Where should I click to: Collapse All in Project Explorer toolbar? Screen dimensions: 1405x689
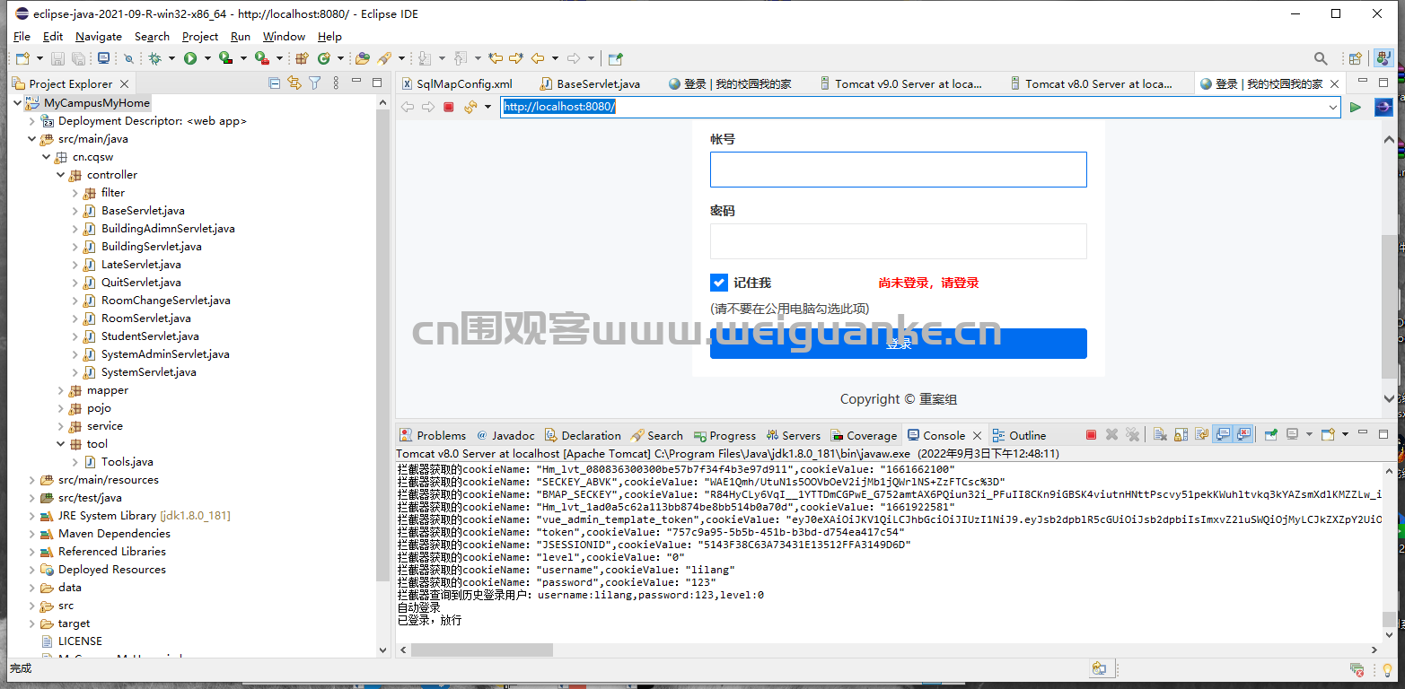click(275, 83)
